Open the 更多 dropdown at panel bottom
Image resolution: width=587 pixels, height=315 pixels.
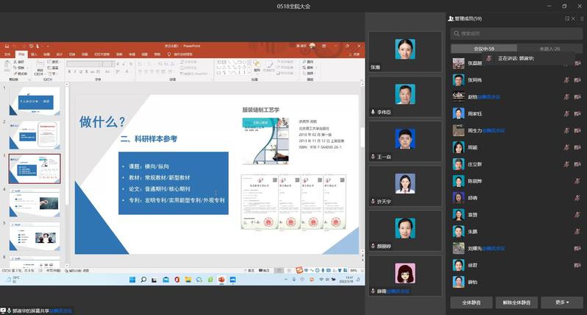(x=561, y=302)
